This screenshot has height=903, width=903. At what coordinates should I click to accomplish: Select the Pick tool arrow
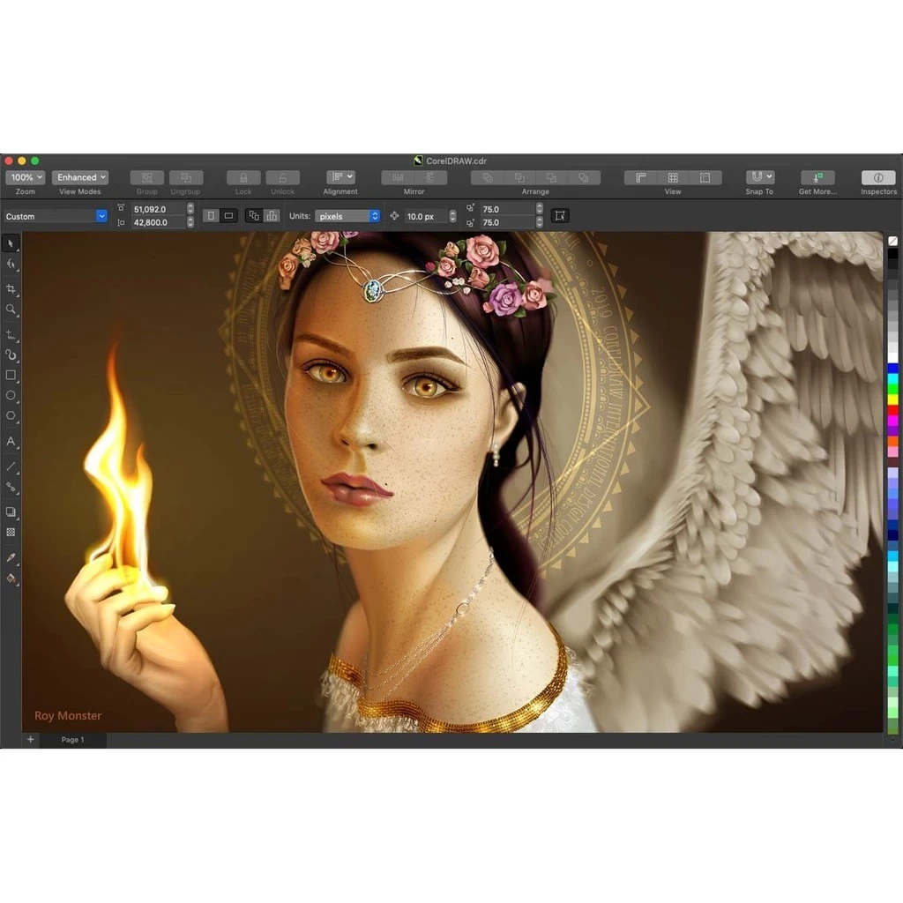[11, 243]
